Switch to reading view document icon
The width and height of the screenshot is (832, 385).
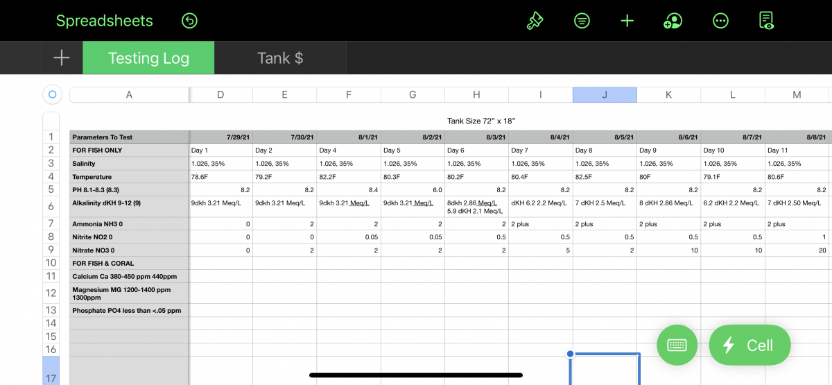[766, 21]
